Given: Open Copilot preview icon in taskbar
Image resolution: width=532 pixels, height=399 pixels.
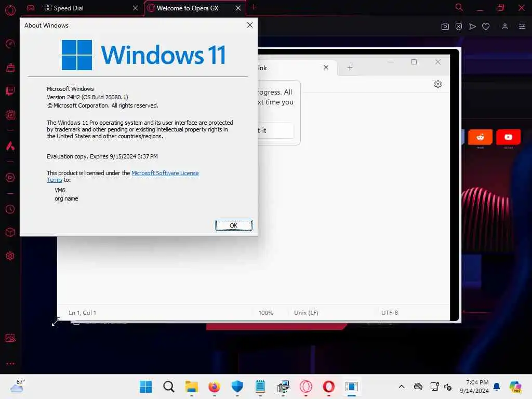Looking at the screenshot, I should tap(515, 387).
